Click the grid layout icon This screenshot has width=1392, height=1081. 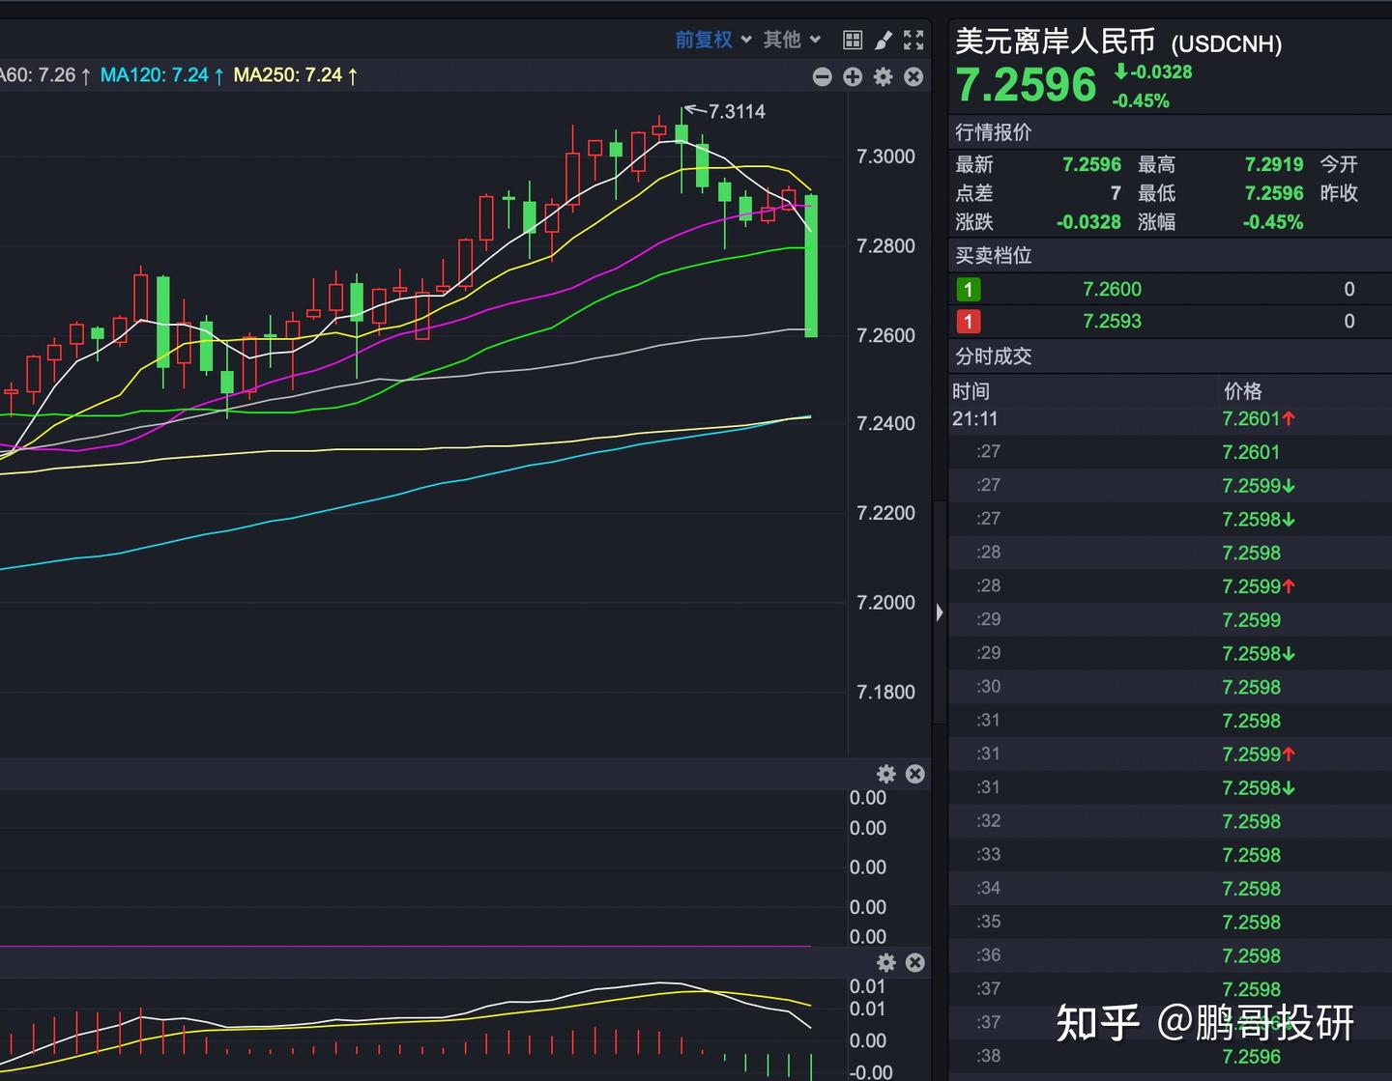853,40
